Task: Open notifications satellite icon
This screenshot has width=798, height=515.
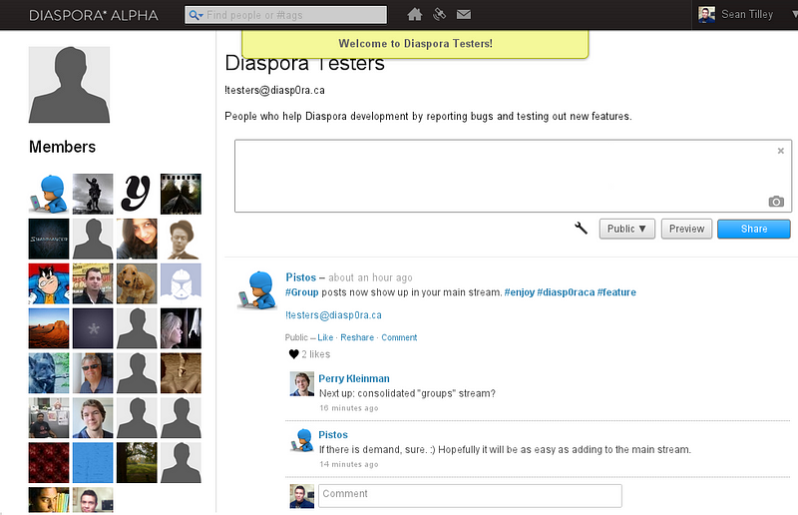Action: coord(439,14)
